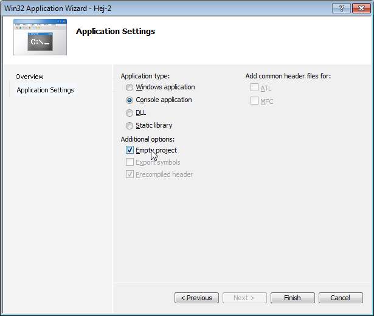Viewport: 374px width, 316px height.
Task: Click the 'Additional options:' label
Action: pos(148,139)
